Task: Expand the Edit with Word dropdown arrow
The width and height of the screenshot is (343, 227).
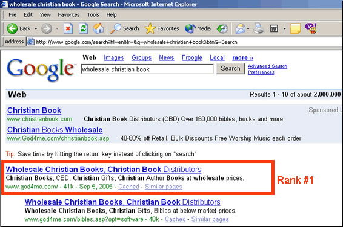Action: 285,28
